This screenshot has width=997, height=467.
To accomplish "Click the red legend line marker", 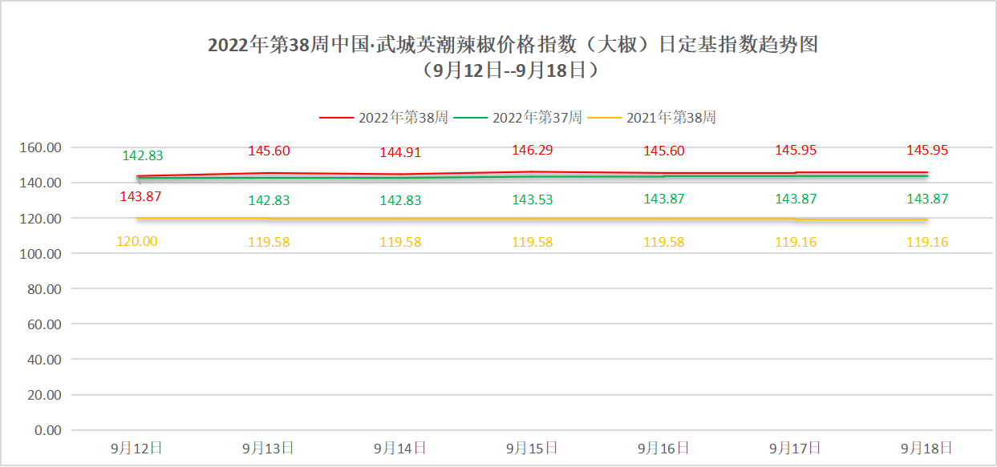I will tap(336, 118).
